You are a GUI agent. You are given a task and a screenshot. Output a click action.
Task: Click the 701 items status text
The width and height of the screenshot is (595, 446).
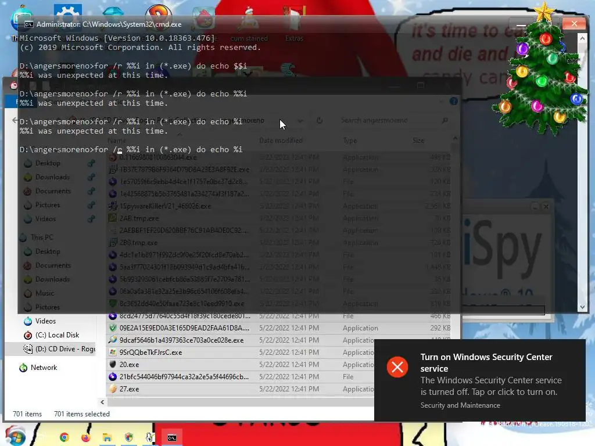tap(27, 414)
